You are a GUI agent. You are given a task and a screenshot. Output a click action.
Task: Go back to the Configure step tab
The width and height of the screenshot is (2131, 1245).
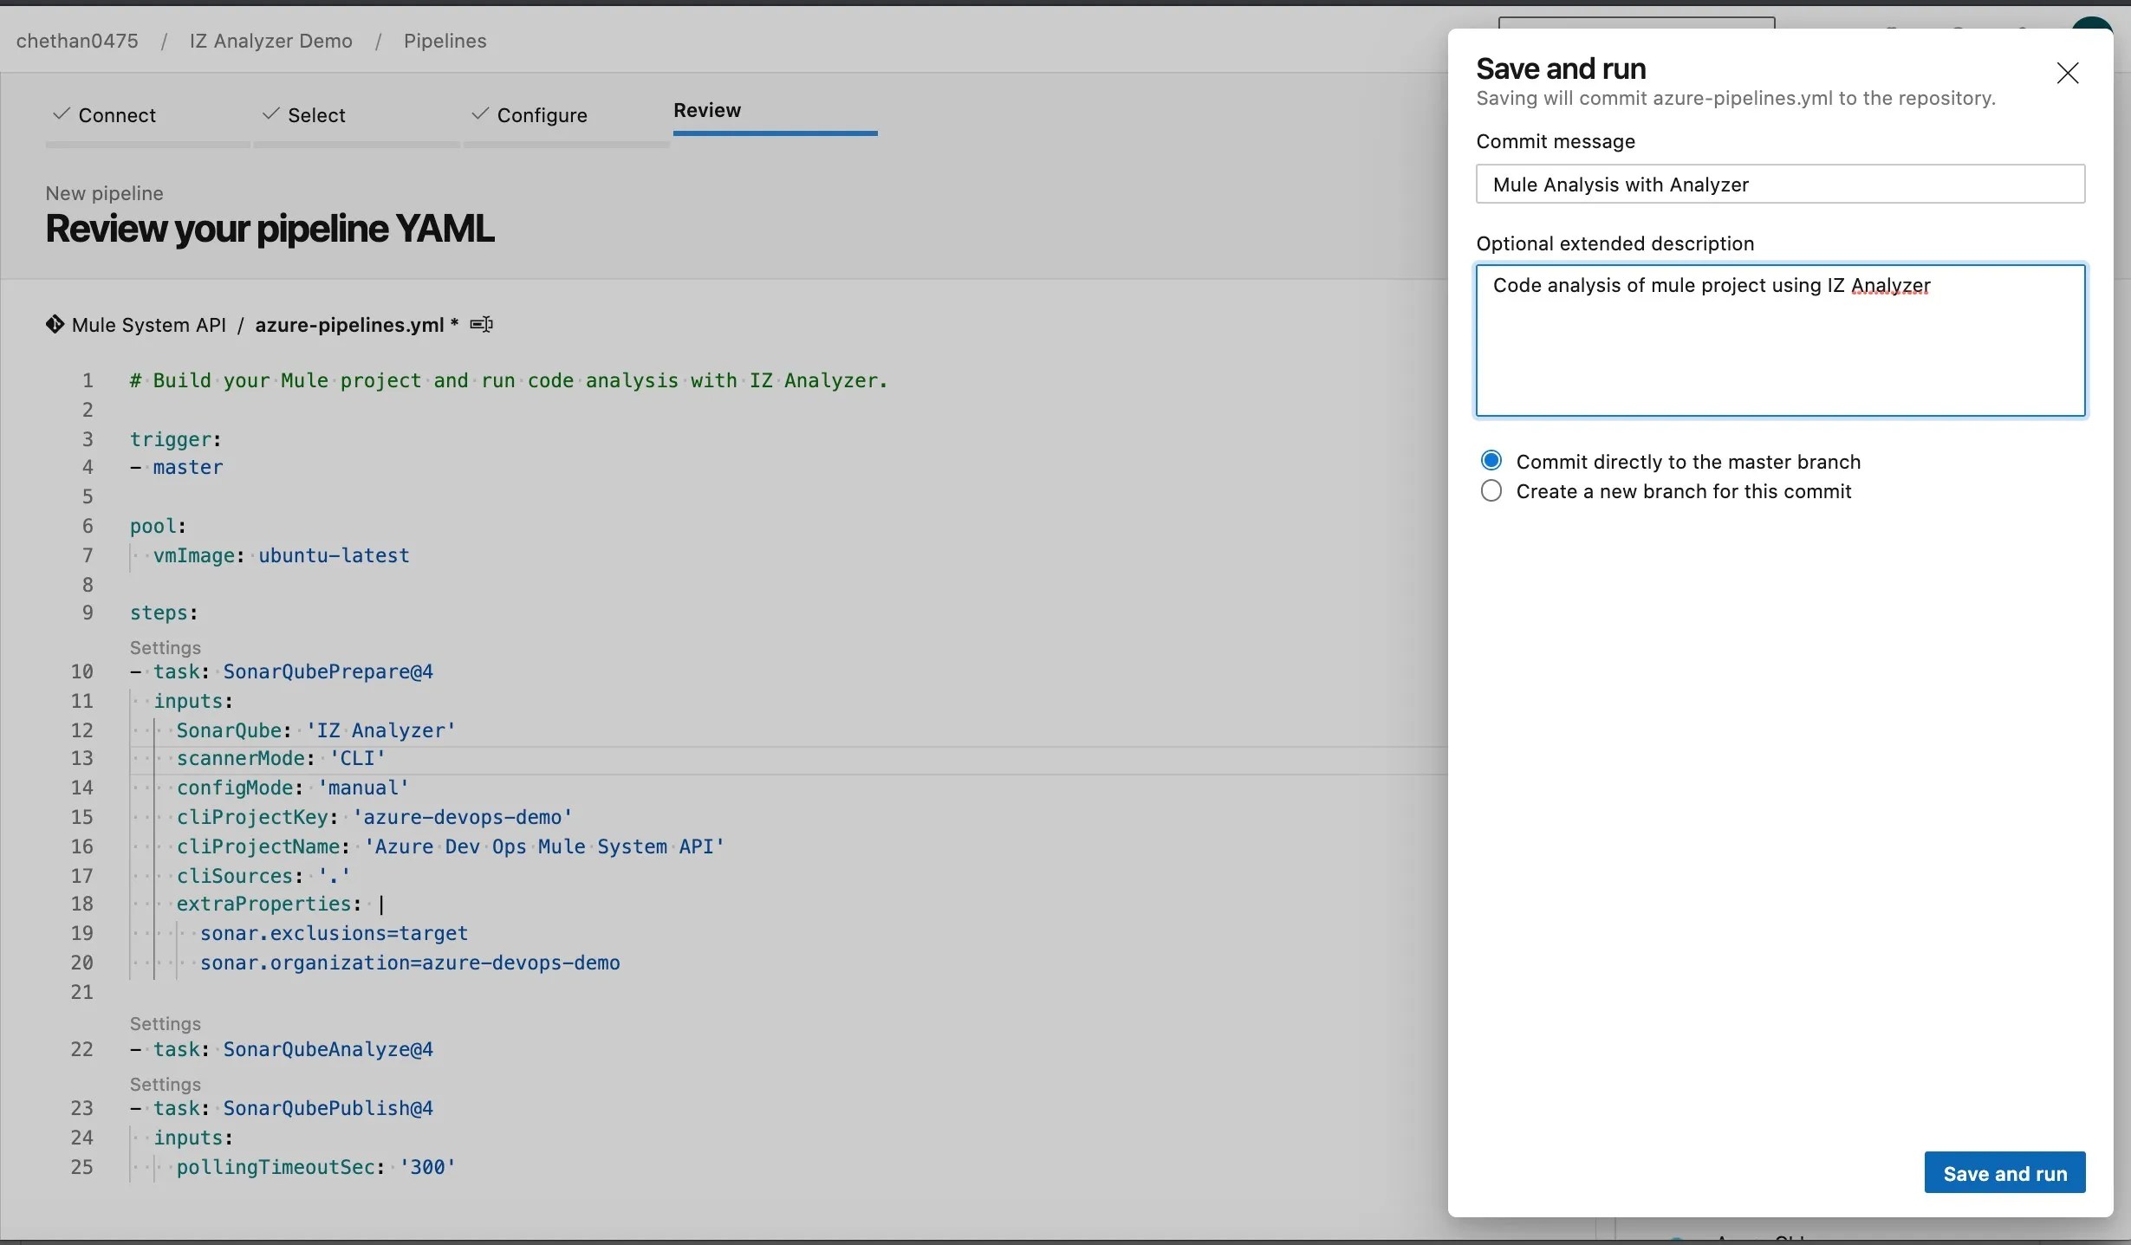click(x=542, y=115)
